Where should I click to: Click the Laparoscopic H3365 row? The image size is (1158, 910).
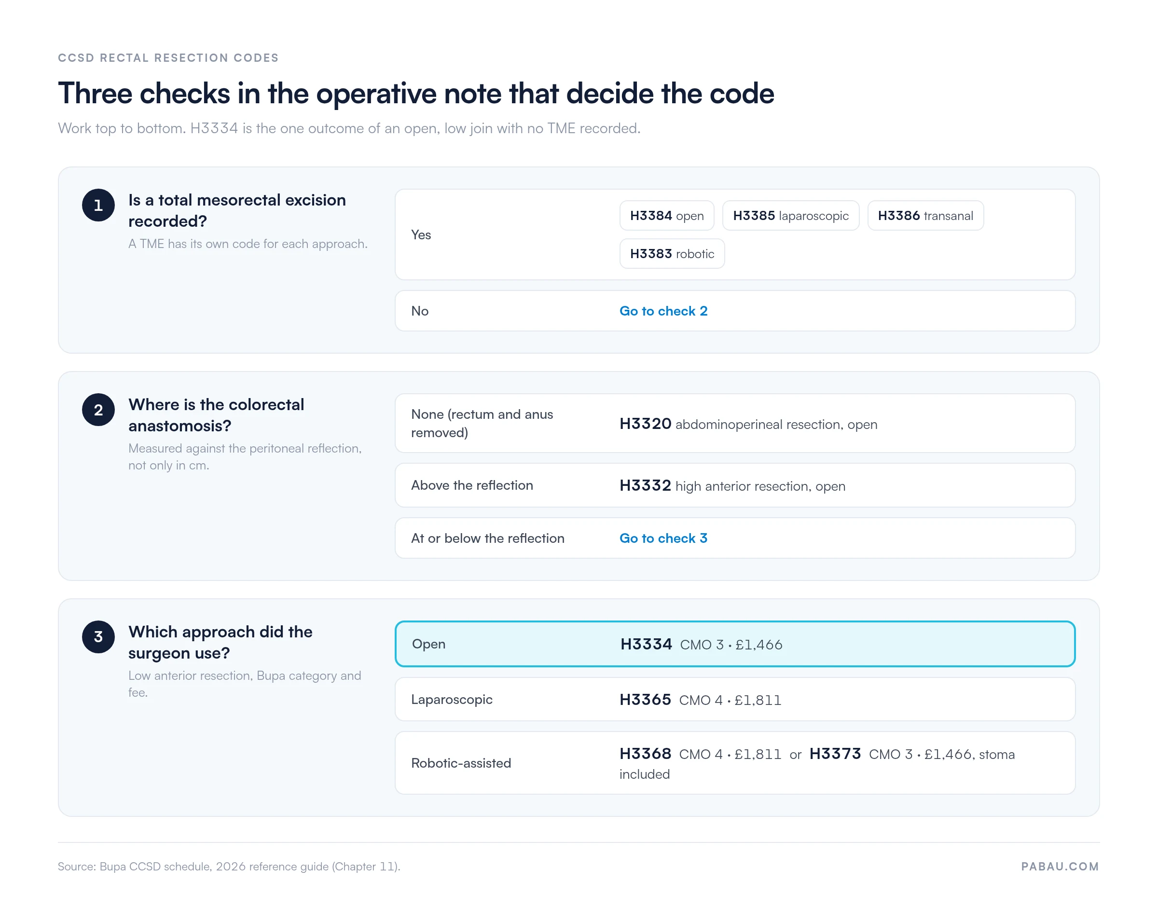coord(735,700)
